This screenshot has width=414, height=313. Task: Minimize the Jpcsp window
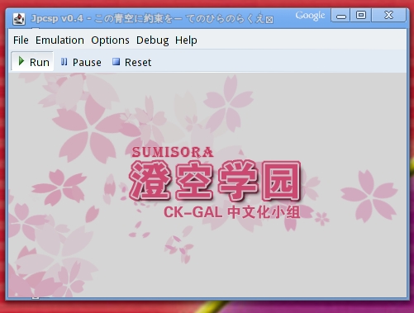340,15
